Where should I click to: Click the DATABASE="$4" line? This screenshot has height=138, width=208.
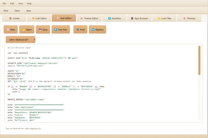click(15, 79)
